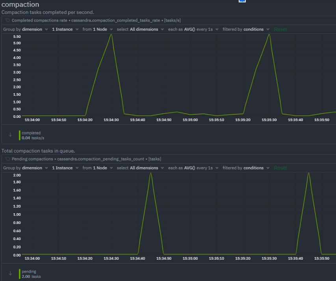Image resolution: width=336 pixels, height=281 pixels.
Task: Click status icon beside Pending compactions title
Action: click(7, 159)
